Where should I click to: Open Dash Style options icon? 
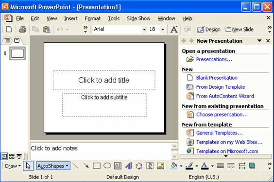pos(231,165)
